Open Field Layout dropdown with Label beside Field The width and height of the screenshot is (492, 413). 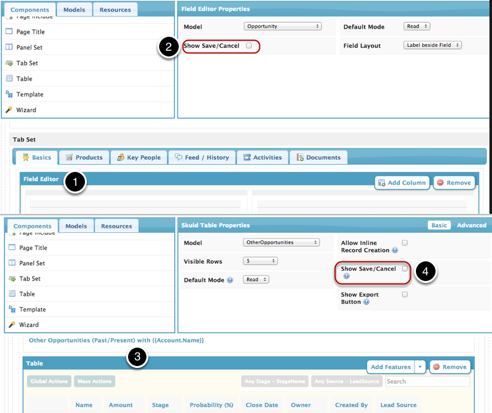432,46
